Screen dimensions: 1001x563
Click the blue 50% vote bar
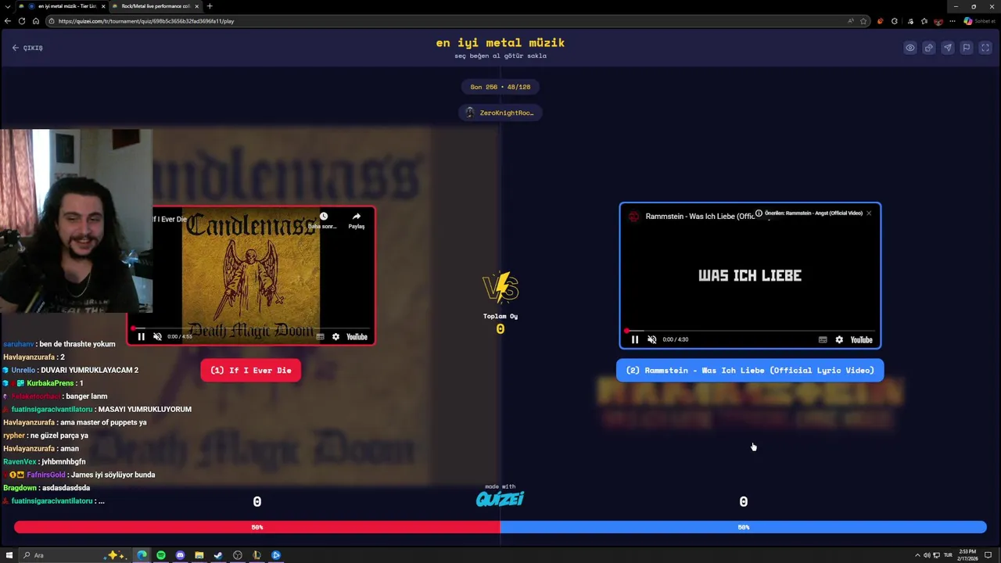[743, 527]
